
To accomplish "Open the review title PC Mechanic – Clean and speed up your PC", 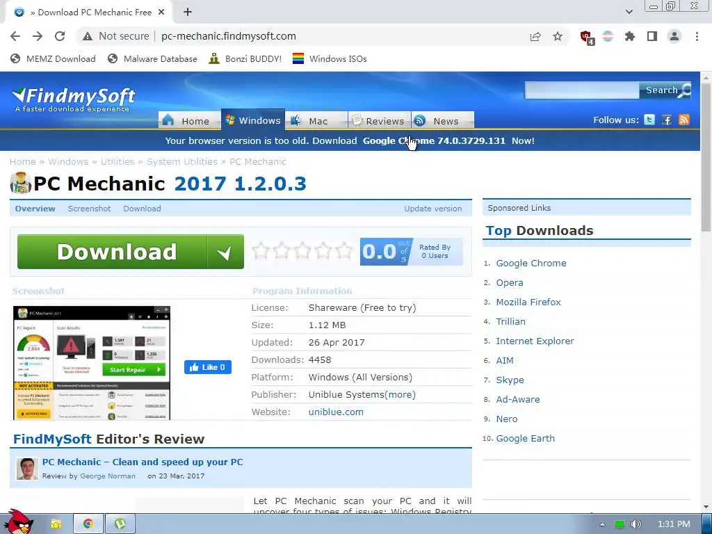I will [x=143, y=462].
